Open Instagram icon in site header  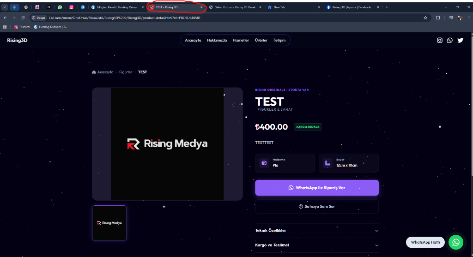point(440,40)
